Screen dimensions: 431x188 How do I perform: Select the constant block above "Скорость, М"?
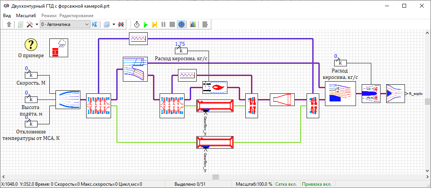coord(31,75)
